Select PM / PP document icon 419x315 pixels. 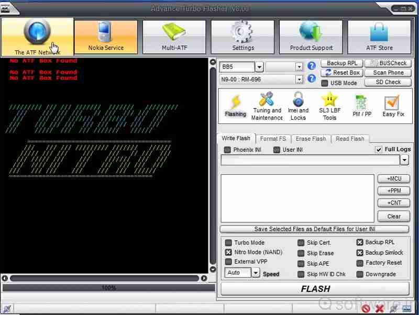(x=361, y=103)
